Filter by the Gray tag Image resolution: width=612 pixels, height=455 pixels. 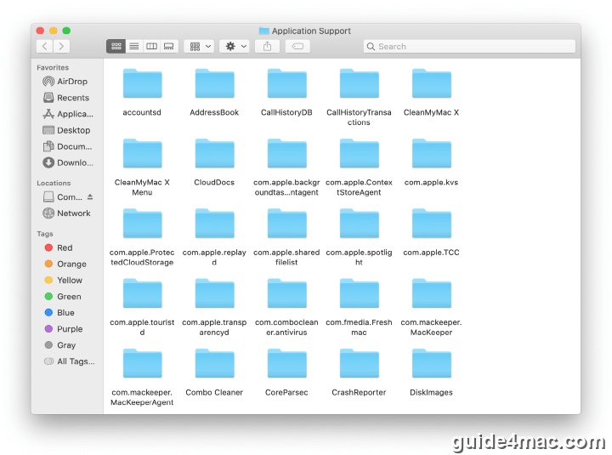pyautogui.click(x=60, y=345)
